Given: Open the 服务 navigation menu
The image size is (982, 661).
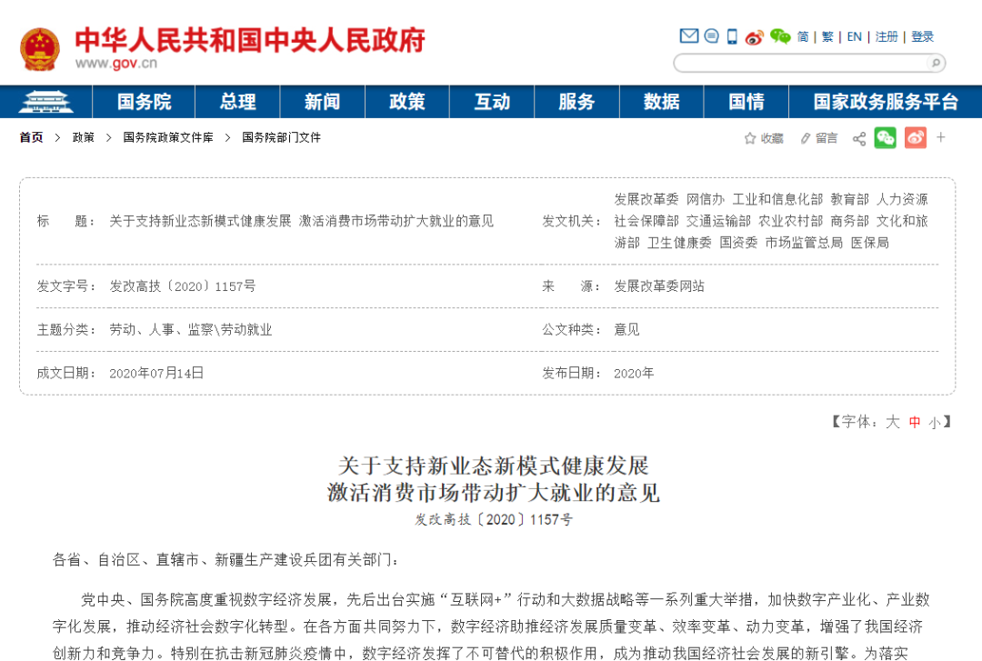Looking at the screenshot, I should click(x=576, y=102).
